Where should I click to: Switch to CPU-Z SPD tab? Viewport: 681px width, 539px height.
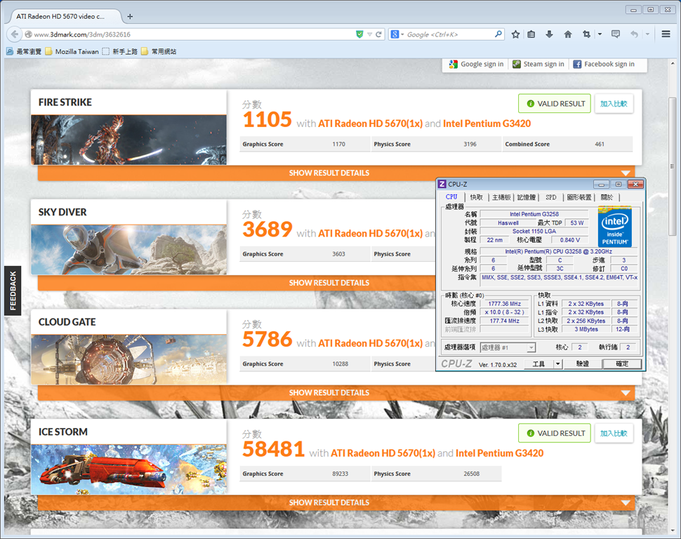coord(550,197)
